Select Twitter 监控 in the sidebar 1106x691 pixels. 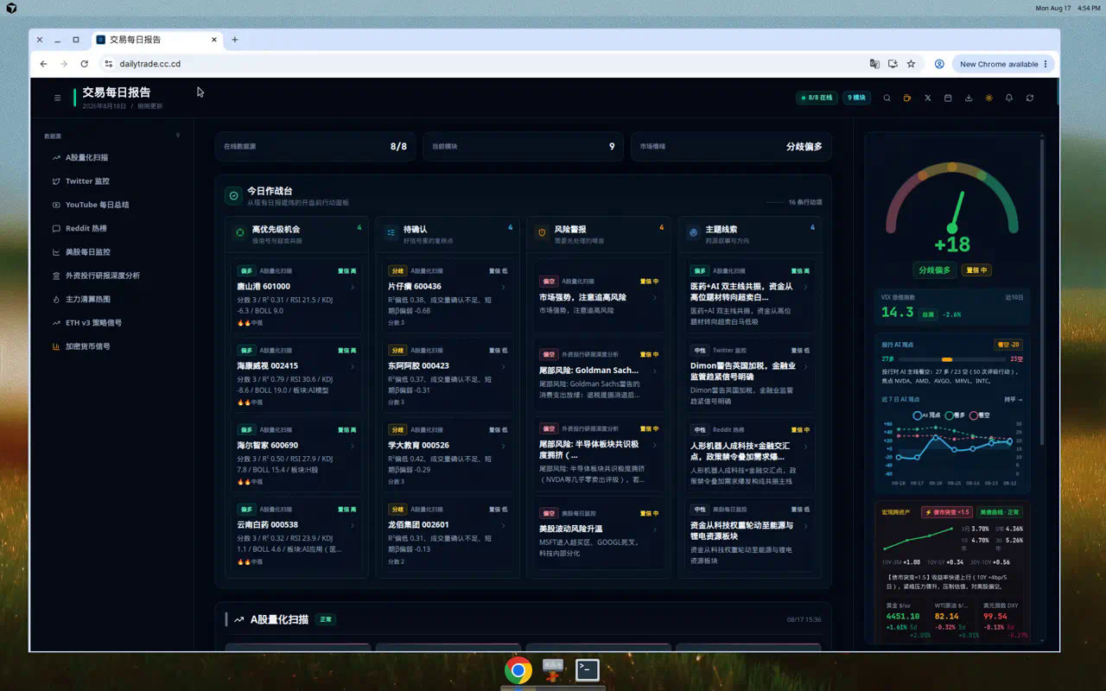point(114,181)
